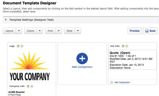This screenshot has width=159, height=96.
Task: Click the Font button
Action: pos(50,31)
